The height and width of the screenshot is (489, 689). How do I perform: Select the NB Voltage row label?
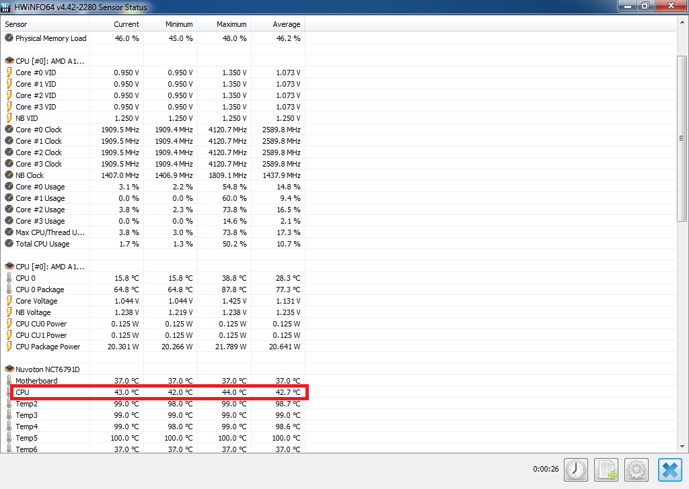tap(33, 312)
